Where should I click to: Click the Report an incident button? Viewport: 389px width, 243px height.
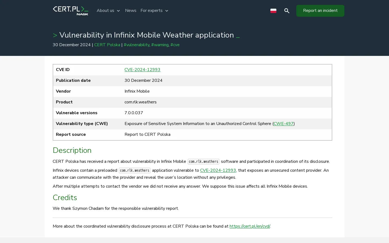click(320, 11)
